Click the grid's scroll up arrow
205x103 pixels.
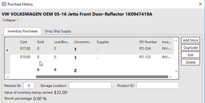176,41
